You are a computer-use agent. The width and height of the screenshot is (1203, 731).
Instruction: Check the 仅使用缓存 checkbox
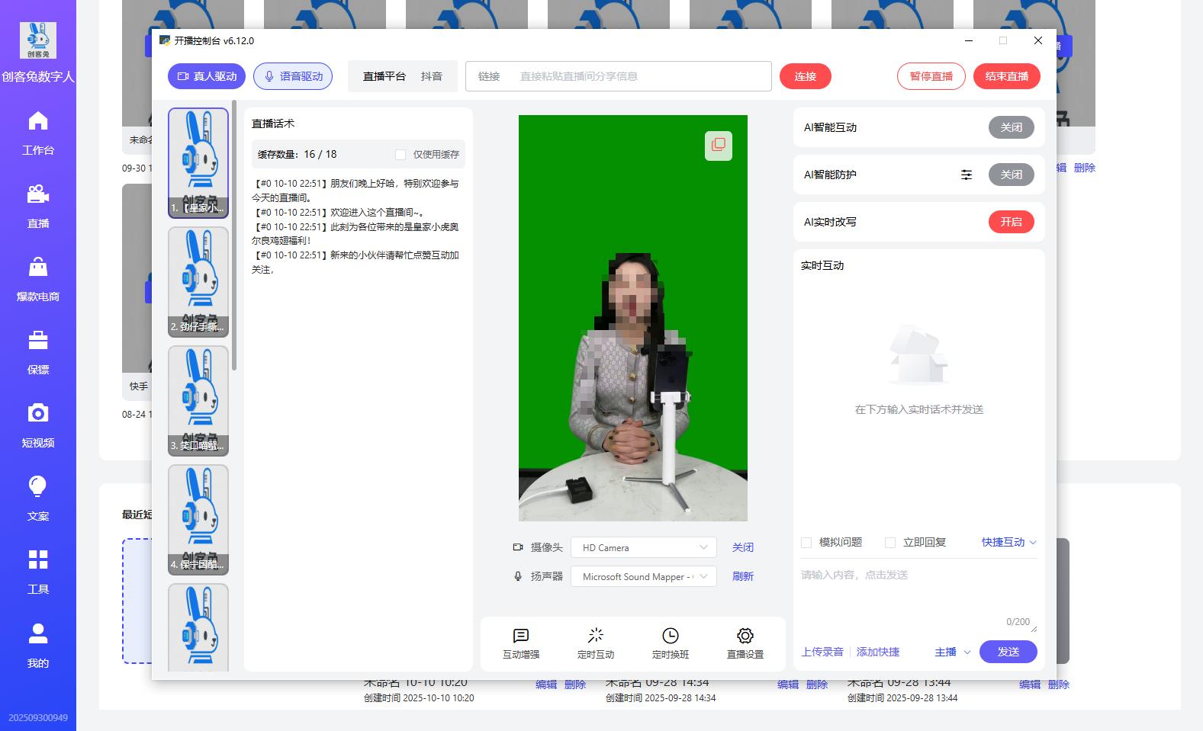click(x=400, y=155)
